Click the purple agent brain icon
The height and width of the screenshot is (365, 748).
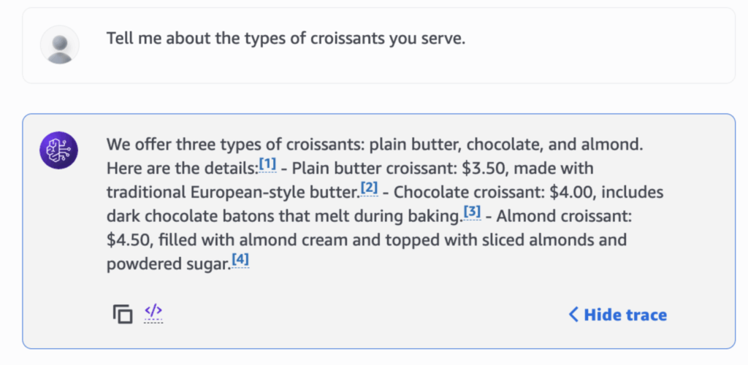[x=58, y=150]
